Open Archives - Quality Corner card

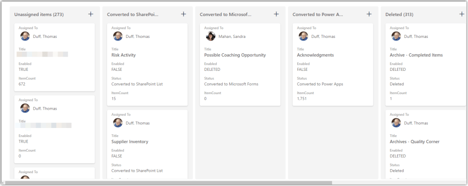click(415, 142)
